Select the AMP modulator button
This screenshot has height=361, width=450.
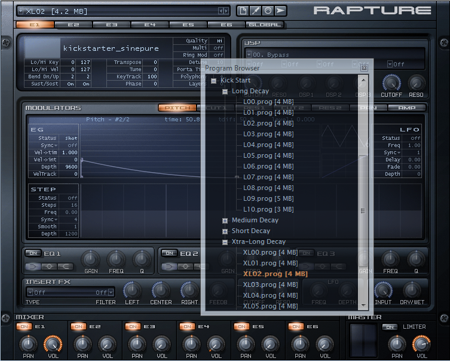click(406, 108)
